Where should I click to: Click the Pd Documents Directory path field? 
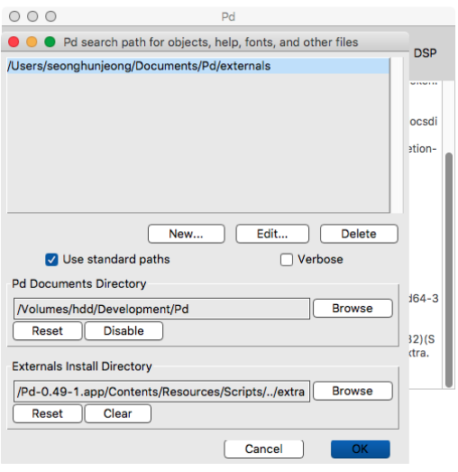click(x=161, y=309)
